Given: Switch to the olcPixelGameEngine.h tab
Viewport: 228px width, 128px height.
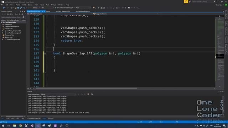Looking at the screenshot, I should pyautogui.click(x=83, y=11).
